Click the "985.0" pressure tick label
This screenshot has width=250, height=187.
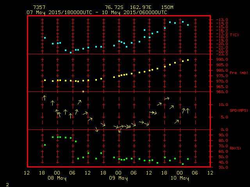coord(222,65)
